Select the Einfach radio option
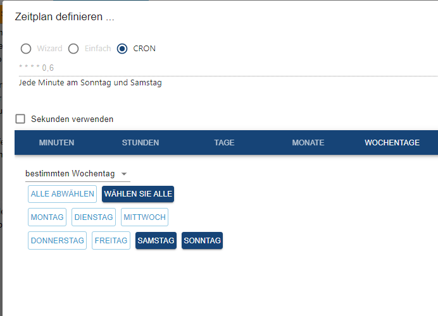Viewport: 438px width, 316px height. point(73,49)
